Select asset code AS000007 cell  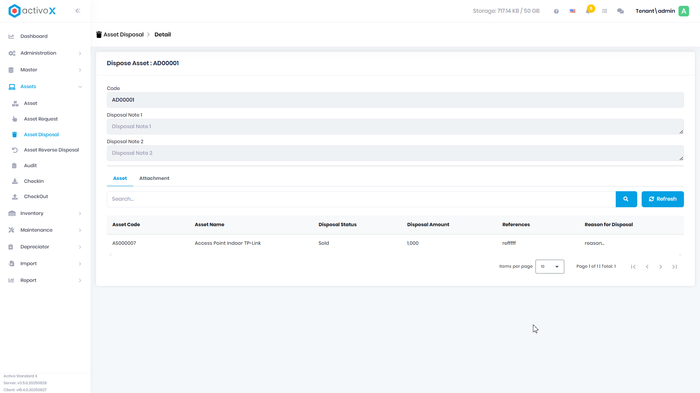click(x=124, y=243)
